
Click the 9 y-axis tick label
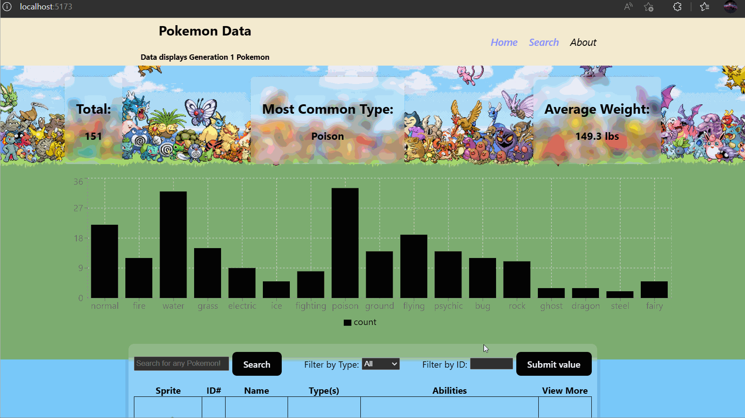[x=81, y=268]
